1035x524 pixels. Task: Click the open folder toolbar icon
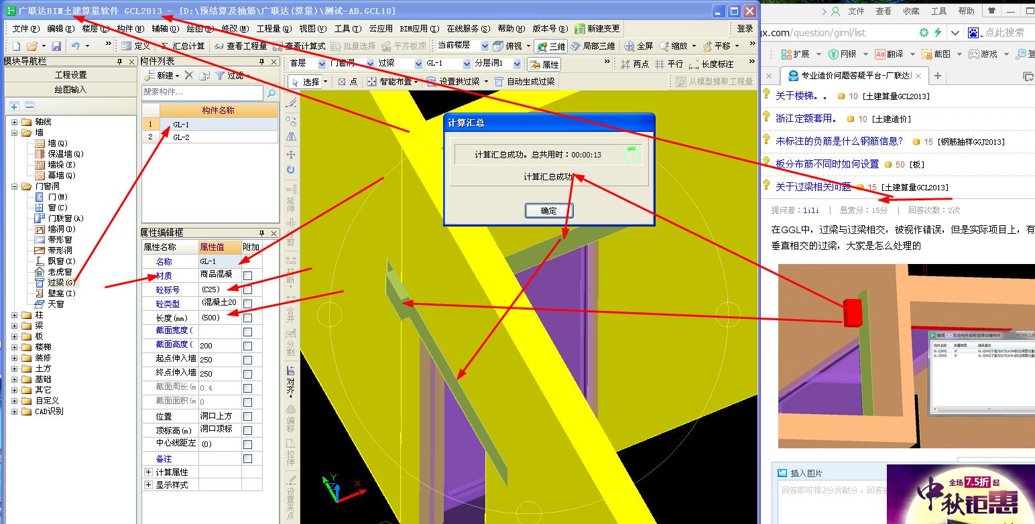click(x=32, y=46)
